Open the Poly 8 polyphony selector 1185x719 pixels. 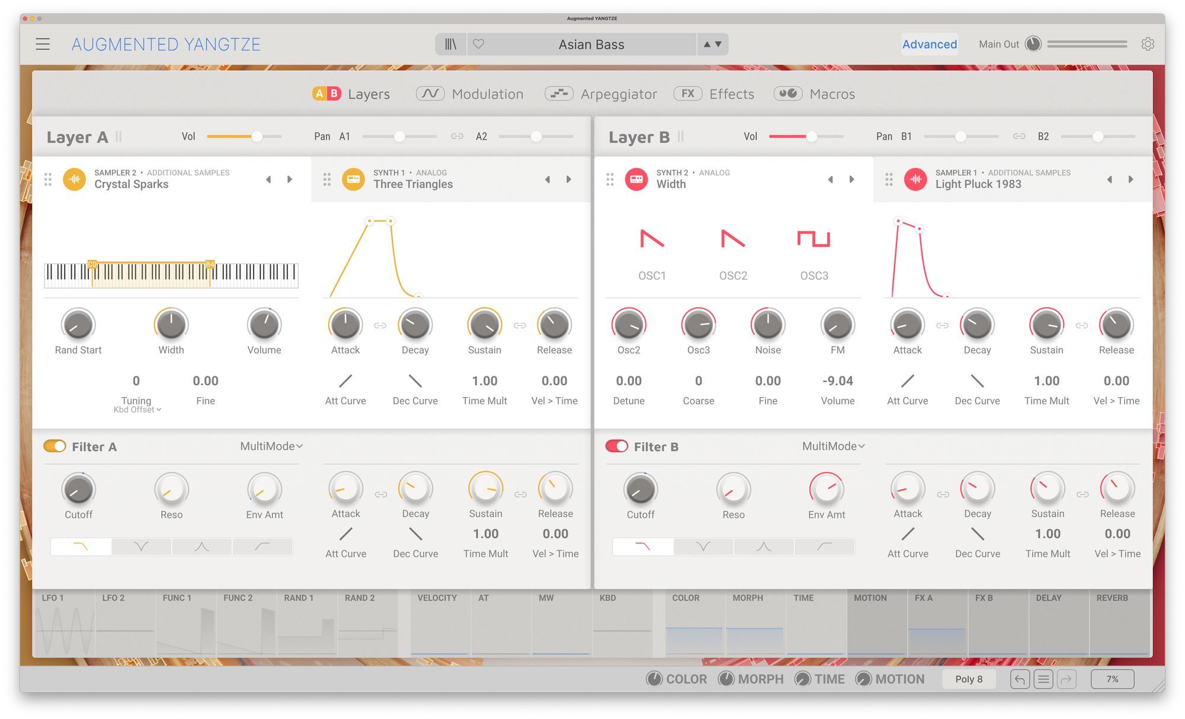pyautogui.click(x=969, y=679)
